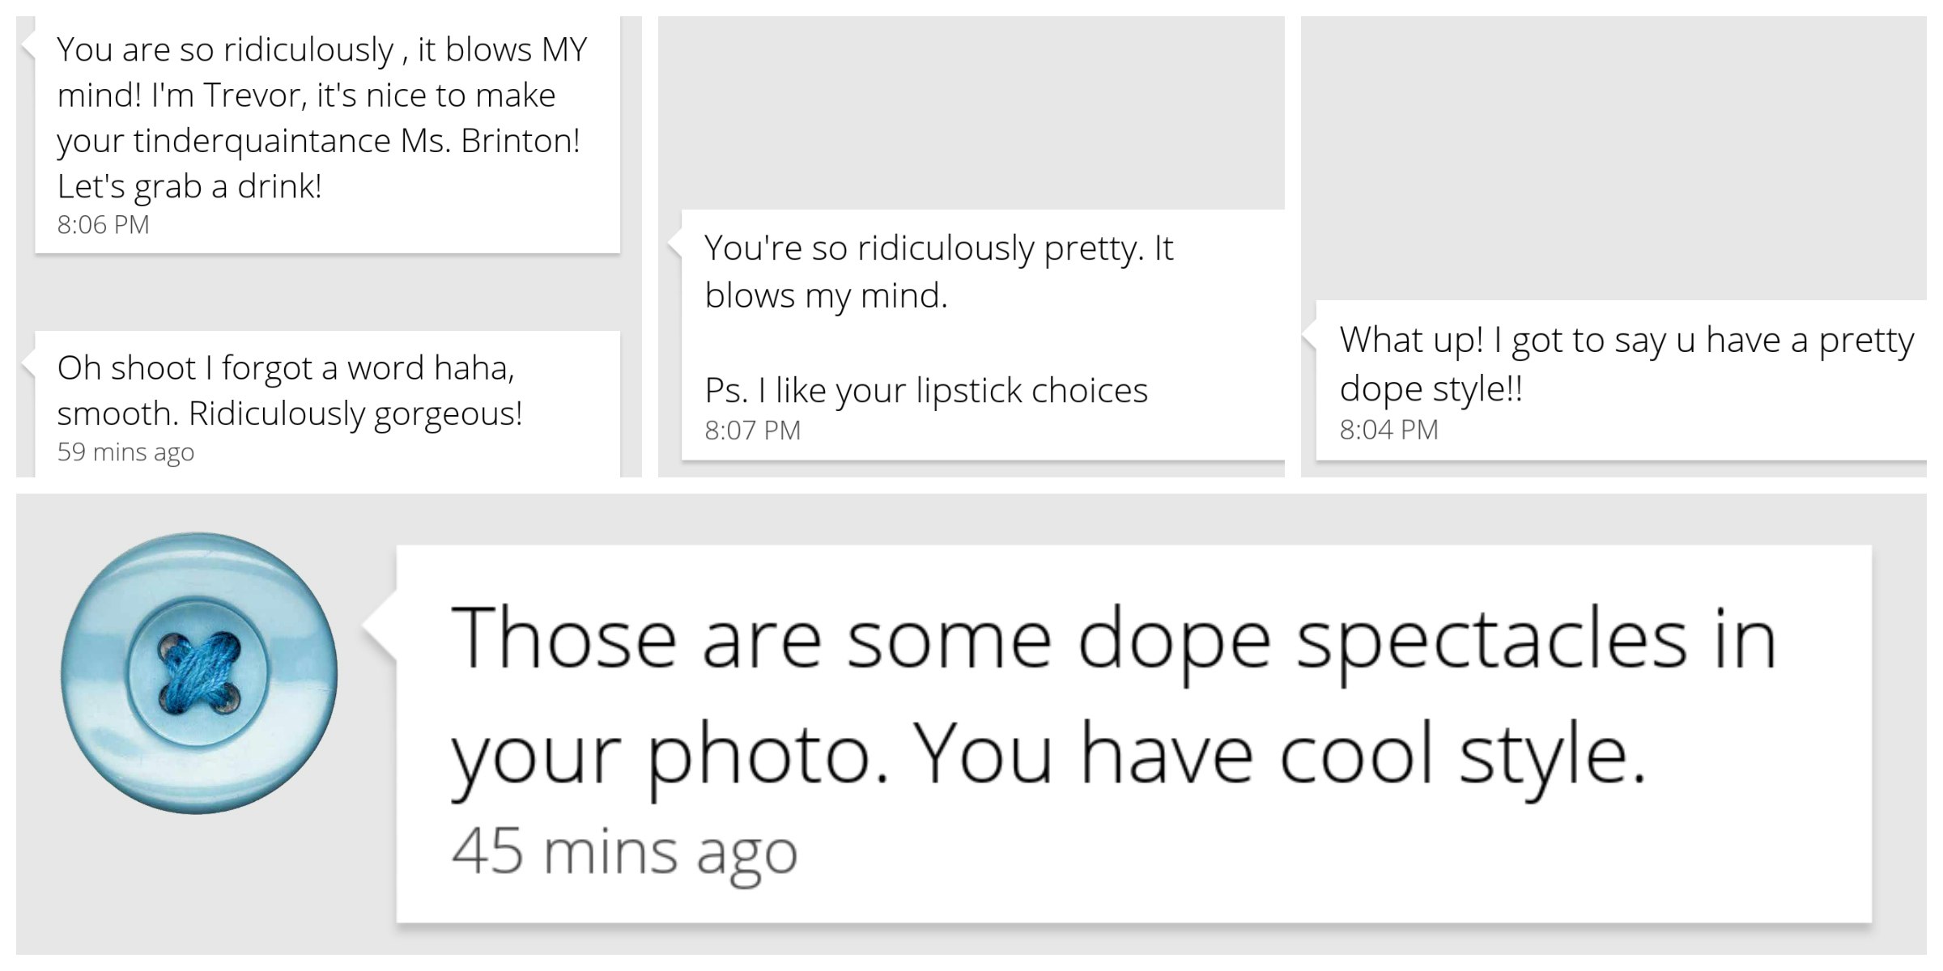The width and height of the screenshot is (1943, 971).
Task: Click 'Ridiculously gorgeous!' in the correction message
Action: click(x=355, y=414)
